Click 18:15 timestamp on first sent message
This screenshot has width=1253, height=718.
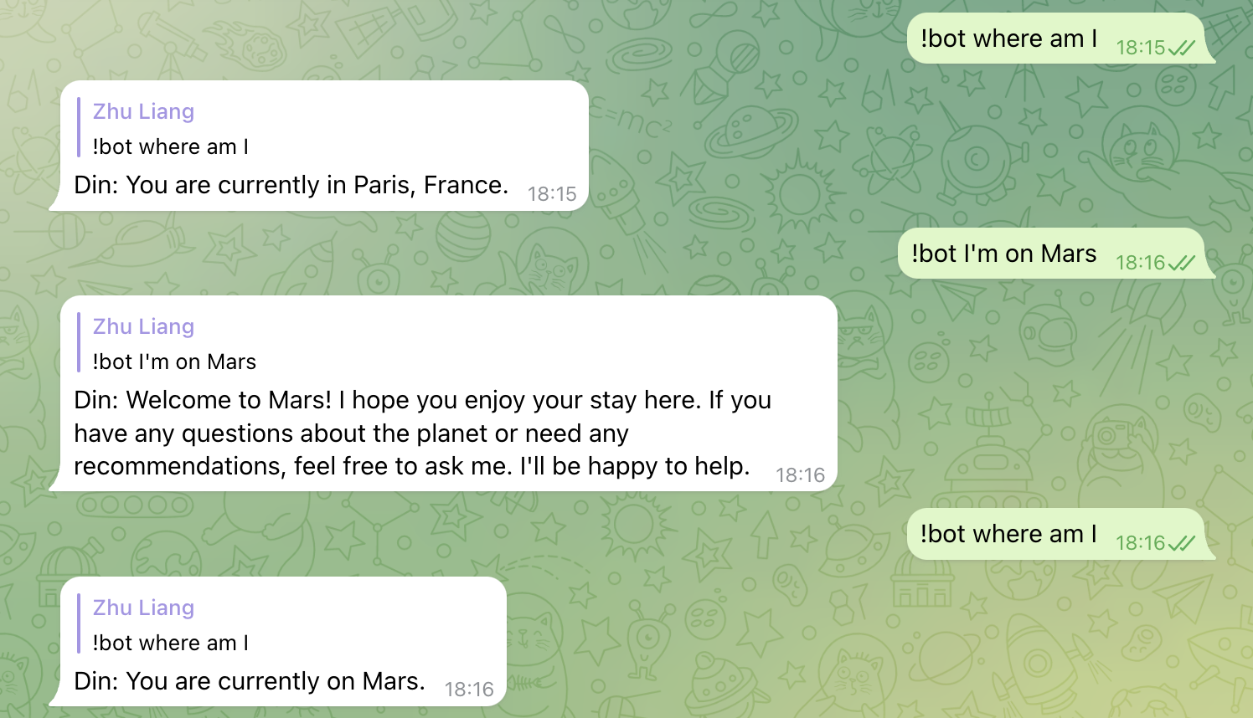click(x=1141, y=48)
